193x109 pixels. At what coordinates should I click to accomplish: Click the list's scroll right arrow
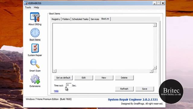[x=151, y=71]
